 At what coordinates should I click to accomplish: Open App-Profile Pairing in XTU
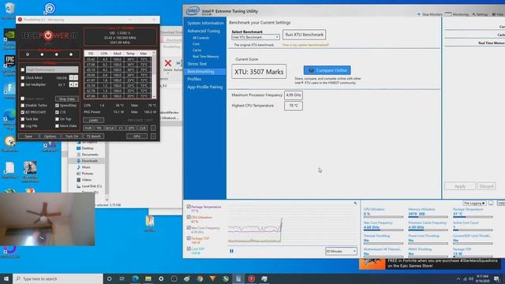click(205, 87)
